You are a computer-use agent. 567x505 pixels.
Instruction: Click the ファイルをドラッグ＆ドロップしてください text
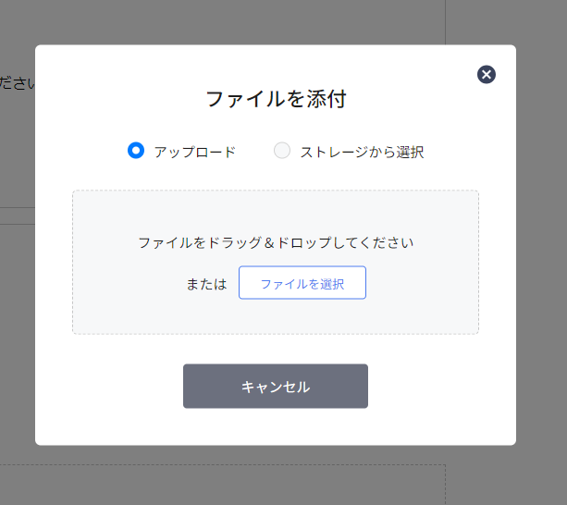pyautogui.click(x=276, y=243)
